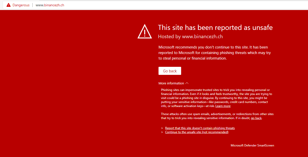The image size is (308, 157).
Task: Click the 'Dangerous' label in the address bar
Action: pos(21,5)
